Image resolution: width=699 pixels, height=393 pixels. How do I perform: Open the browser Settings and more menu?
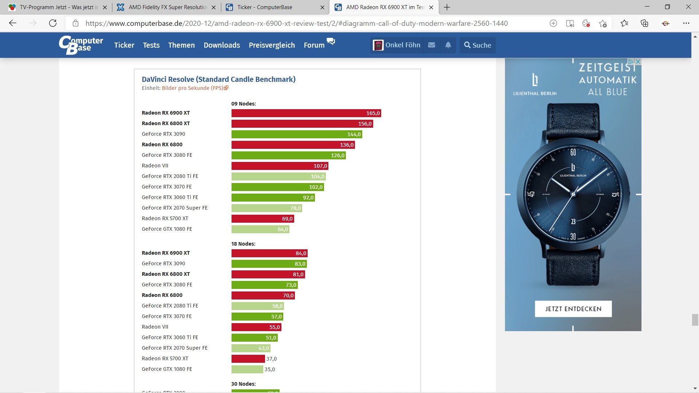686,23
